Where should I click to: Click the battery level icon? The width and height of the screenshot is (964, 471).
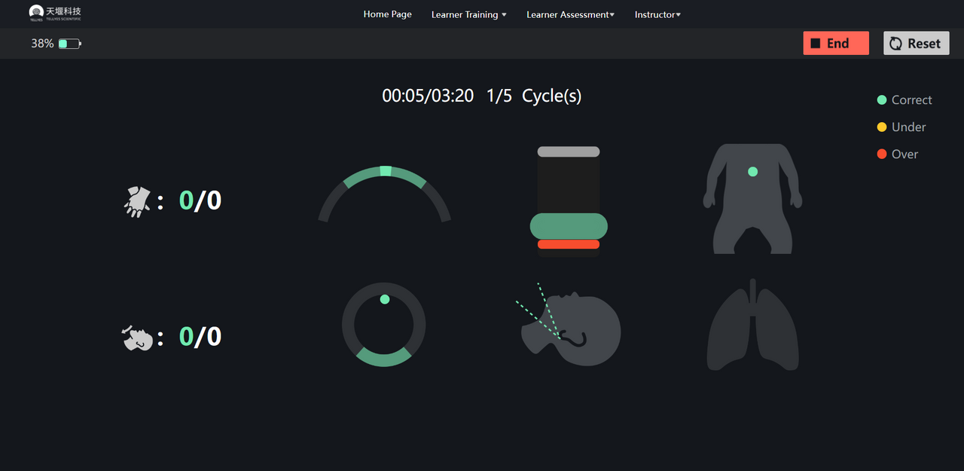point(69,44)
